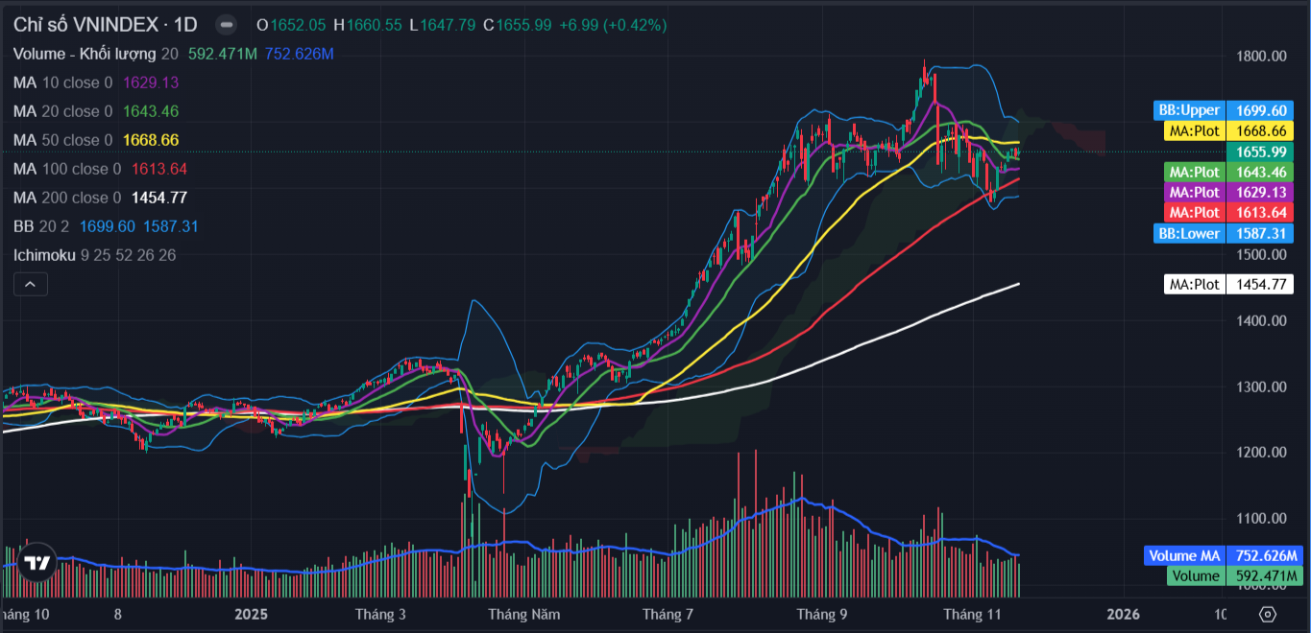1311x633 pixels.
Task: Select the MA 20 close indicator legend
Action: 62,111
